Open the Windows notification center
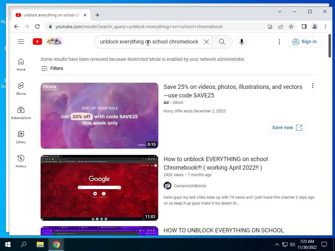This screenshot has width=335, height=251. (324, 244)
